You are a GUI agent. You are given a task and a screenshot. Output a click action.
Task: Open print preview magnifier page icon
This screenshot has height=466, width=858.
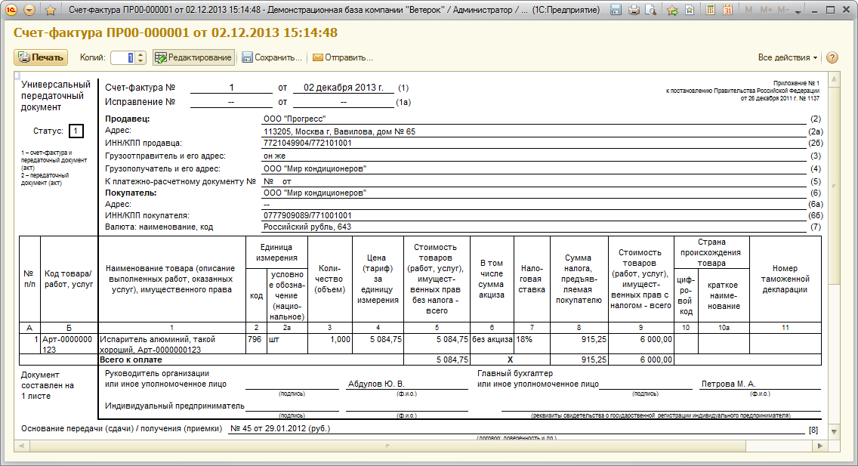click(650, 10)
